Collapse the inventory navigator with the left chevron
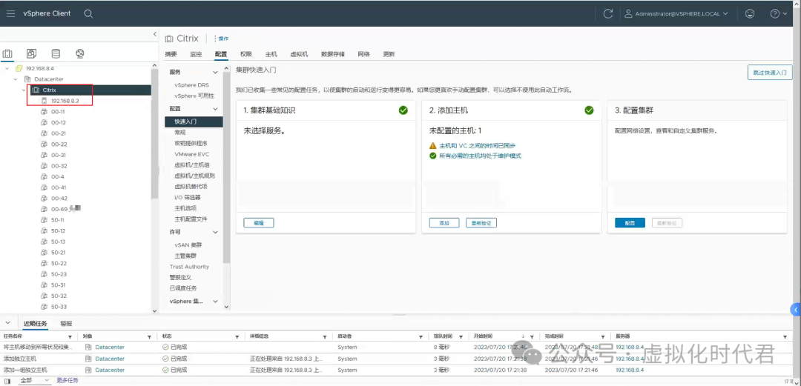 [x=155, y=34]
